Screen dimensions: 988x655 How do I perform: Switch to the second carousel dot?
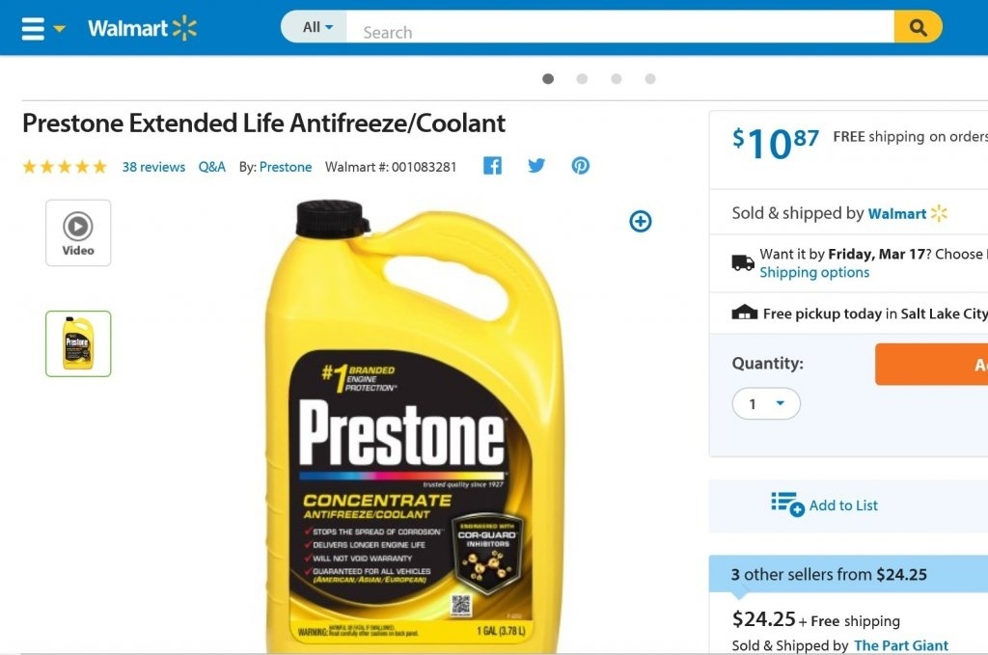coord(582,79)
